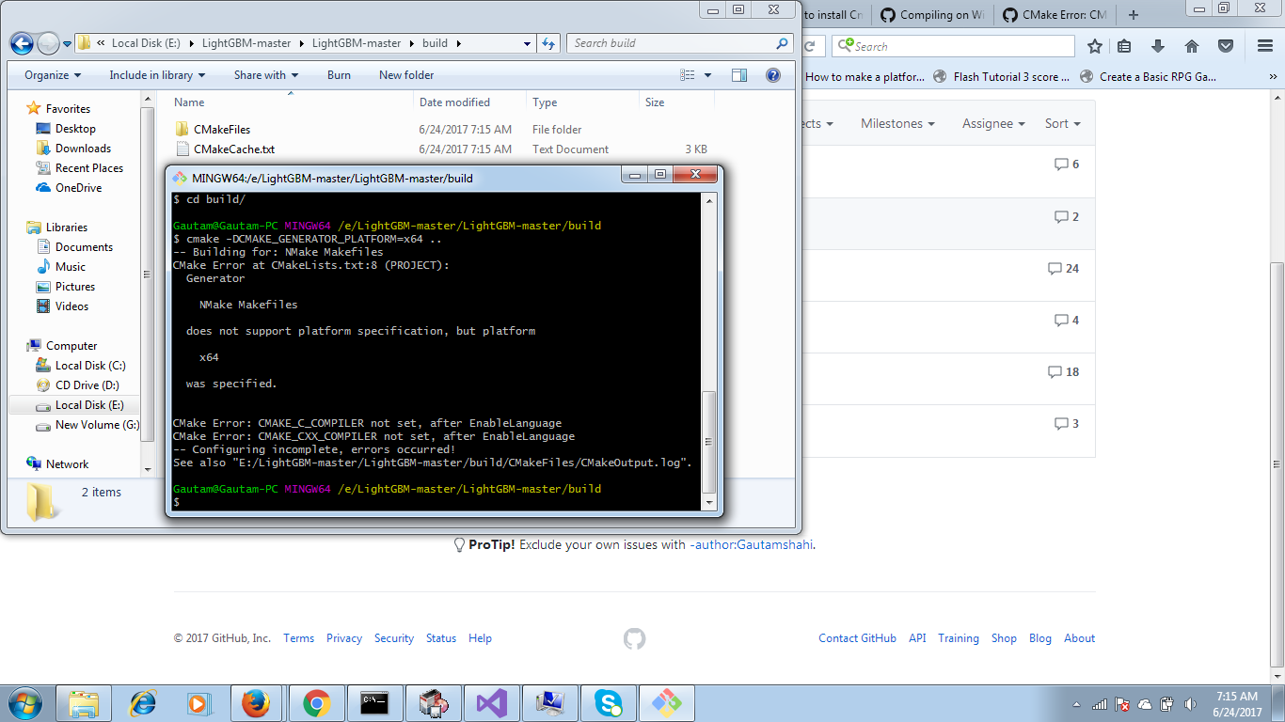Select the CMakeFiles folder

click(222, 130)
